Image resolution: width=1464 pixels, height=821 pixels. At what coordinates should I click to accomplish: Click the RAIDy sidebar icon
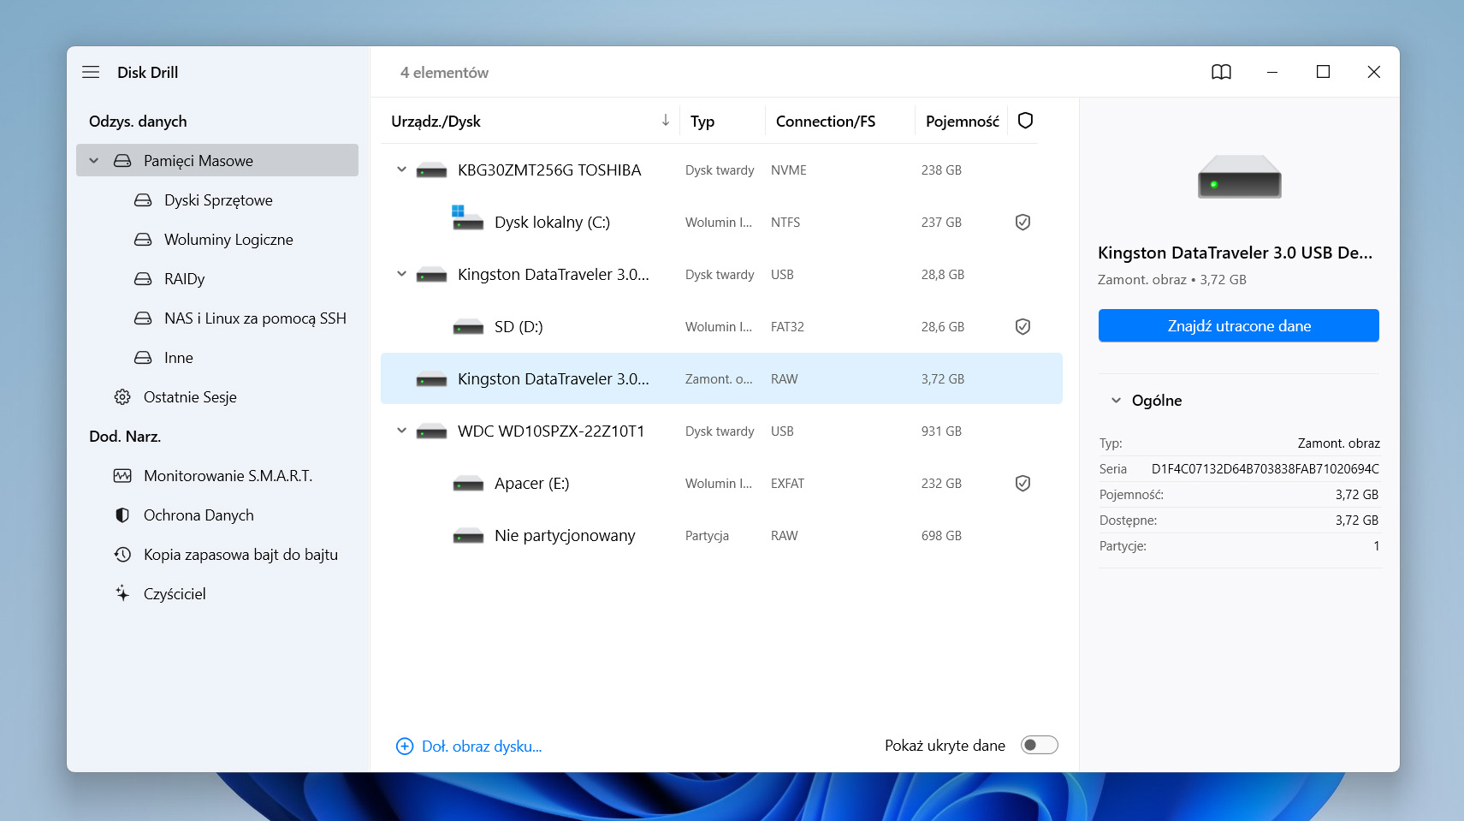coord(143,279)
